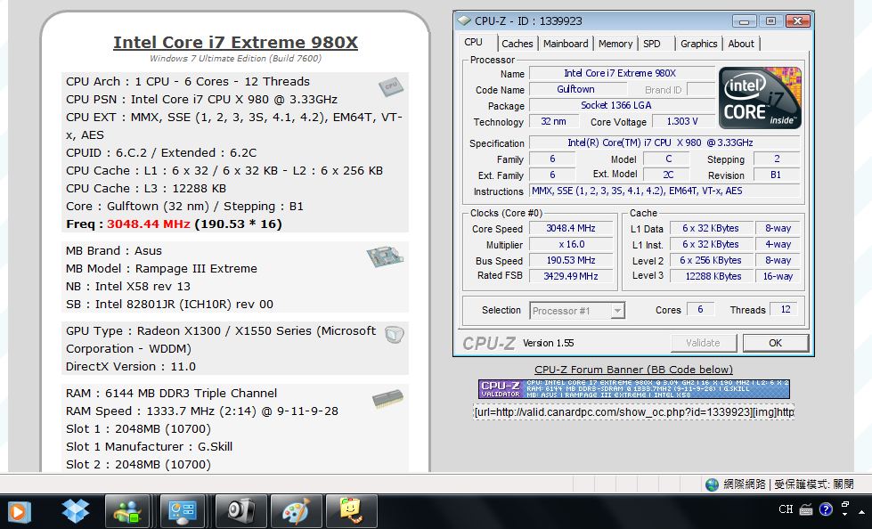Open the About tab
Viewport: 872px width, 529px height.
[x=741, y=44]
